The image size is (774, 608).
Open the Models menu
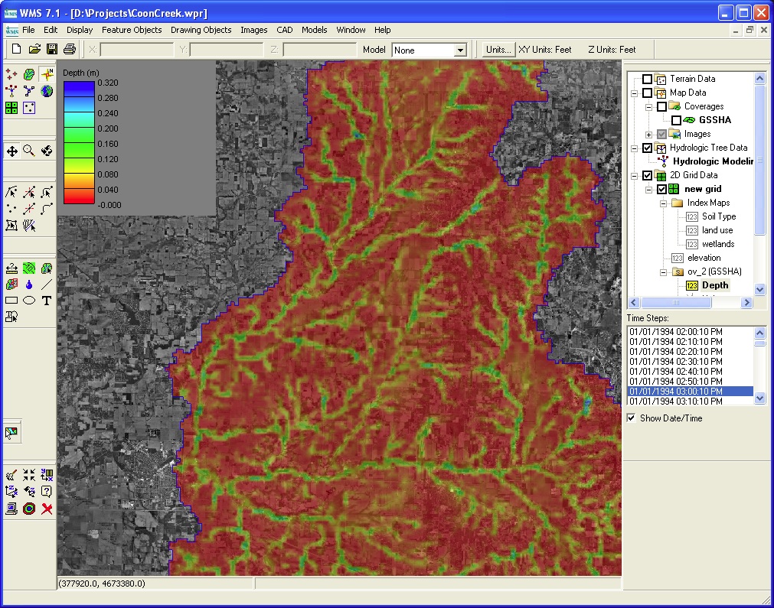[x=315, y=30]
